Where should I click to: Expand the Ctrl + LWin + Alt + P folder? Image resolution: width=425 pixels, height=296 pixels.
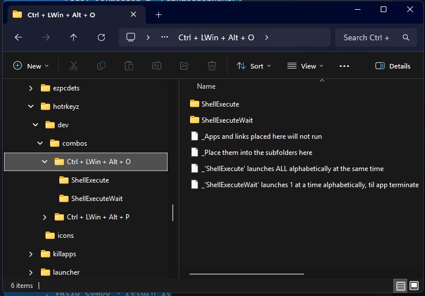pyautogui.click(x=45, y=217)
